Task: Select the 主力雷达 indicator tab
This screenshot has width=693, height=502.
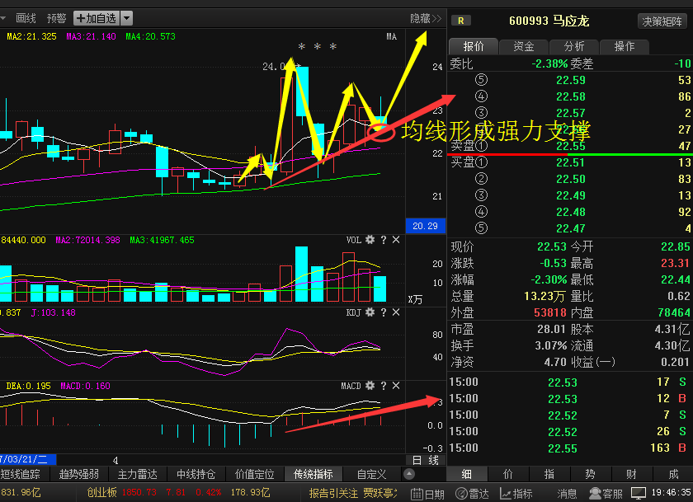Action: [138, 474]
